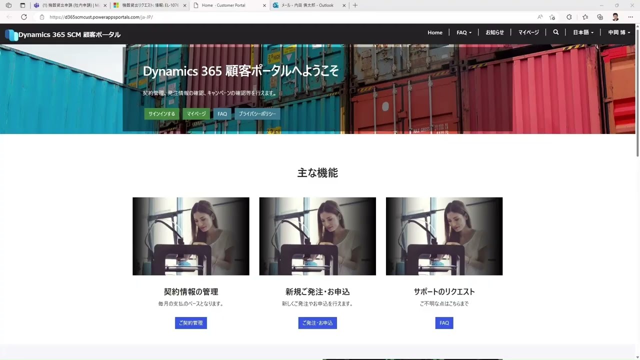Viewport: 640px width, 360px height.
Task: Click the FAQ button in the banner
Action: (222, 114)
